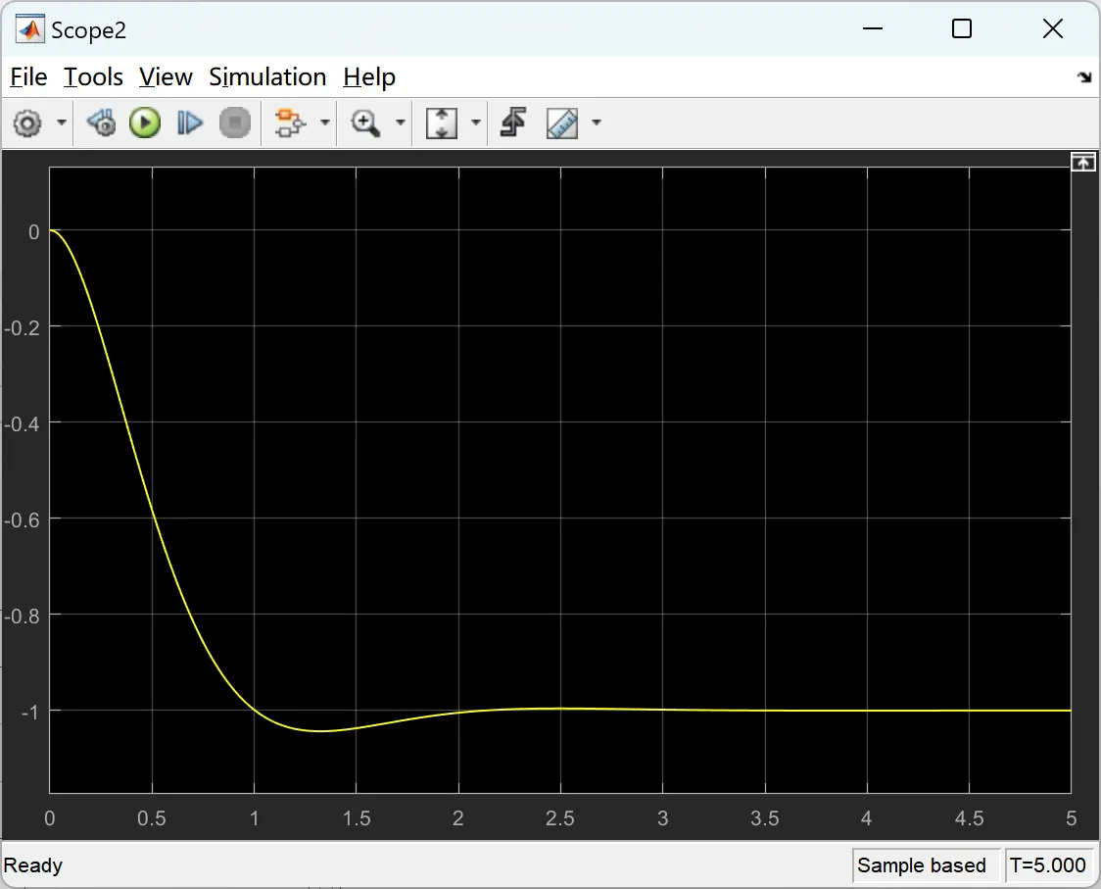Click the maximize axes icon on the plot
This screenshot has width=1101, height=889.
pyautogui.click(x=1082, y=163)
